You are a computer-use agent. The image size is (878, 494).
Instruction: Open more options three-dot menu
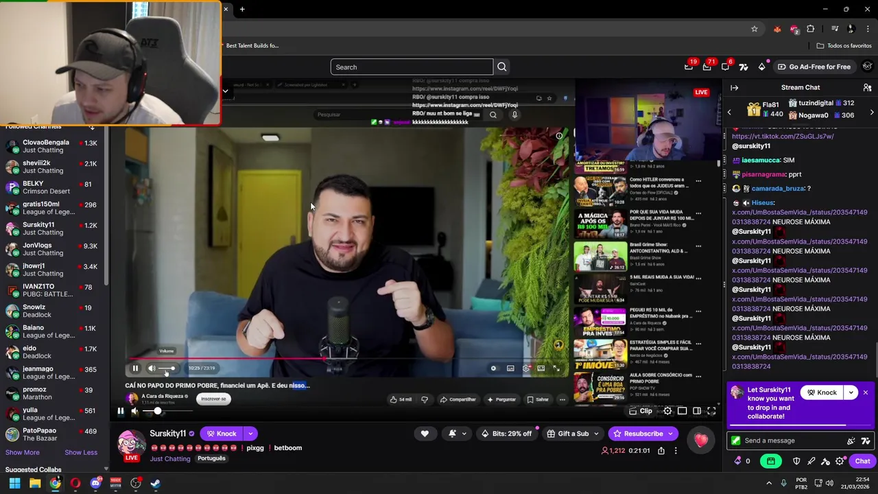click(x=676, y=451)
